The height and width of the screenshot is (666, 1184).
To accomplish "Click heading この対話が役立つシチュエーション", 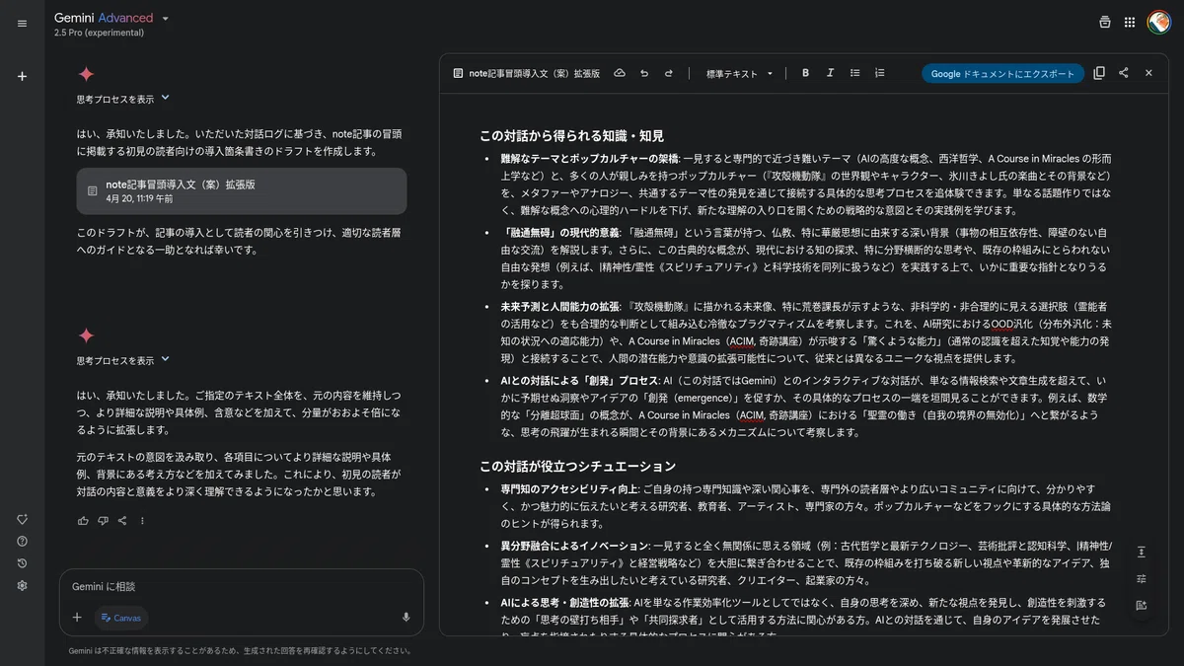I will (577, 466).
